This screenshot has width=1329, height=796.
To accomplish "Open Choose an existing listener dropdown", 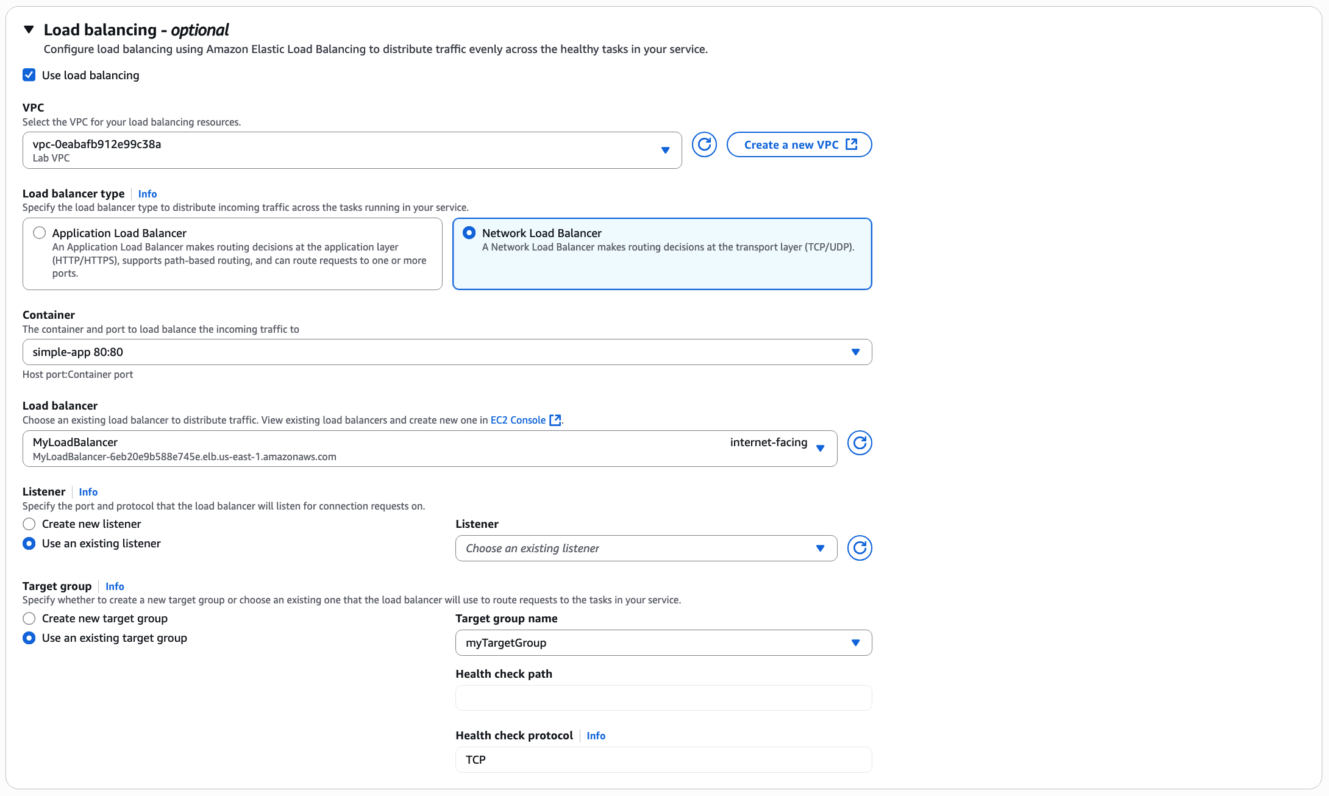I will tap(646, 549).
